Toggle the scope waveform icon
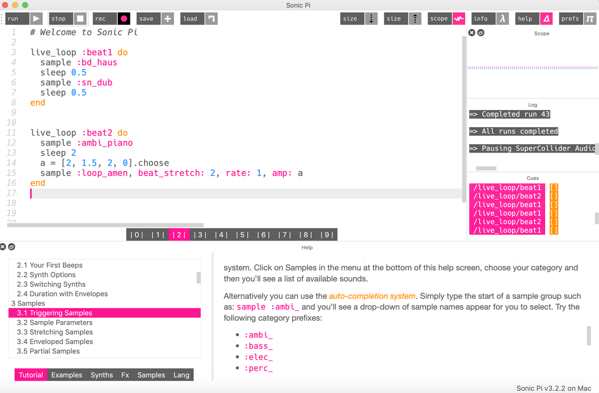This screenshot has height=393, width=599. pyautogui.click(x=459, y=19)
